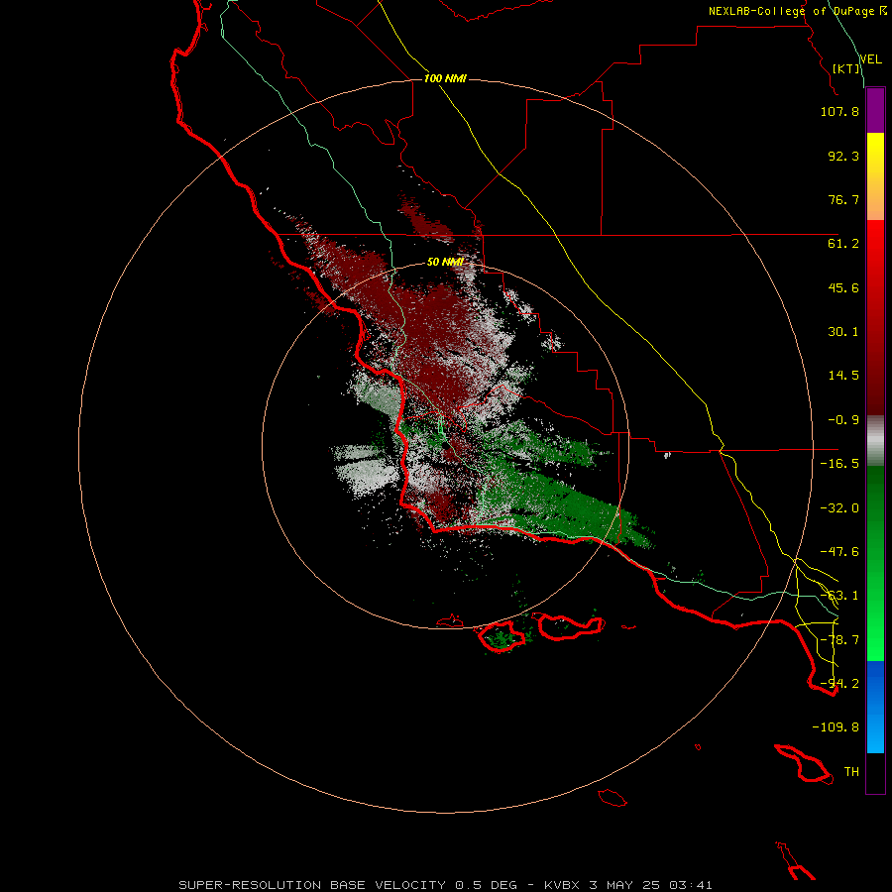The image size is (892, 892).
Task: Click the TH legend label
Action: tap(851, 772)
